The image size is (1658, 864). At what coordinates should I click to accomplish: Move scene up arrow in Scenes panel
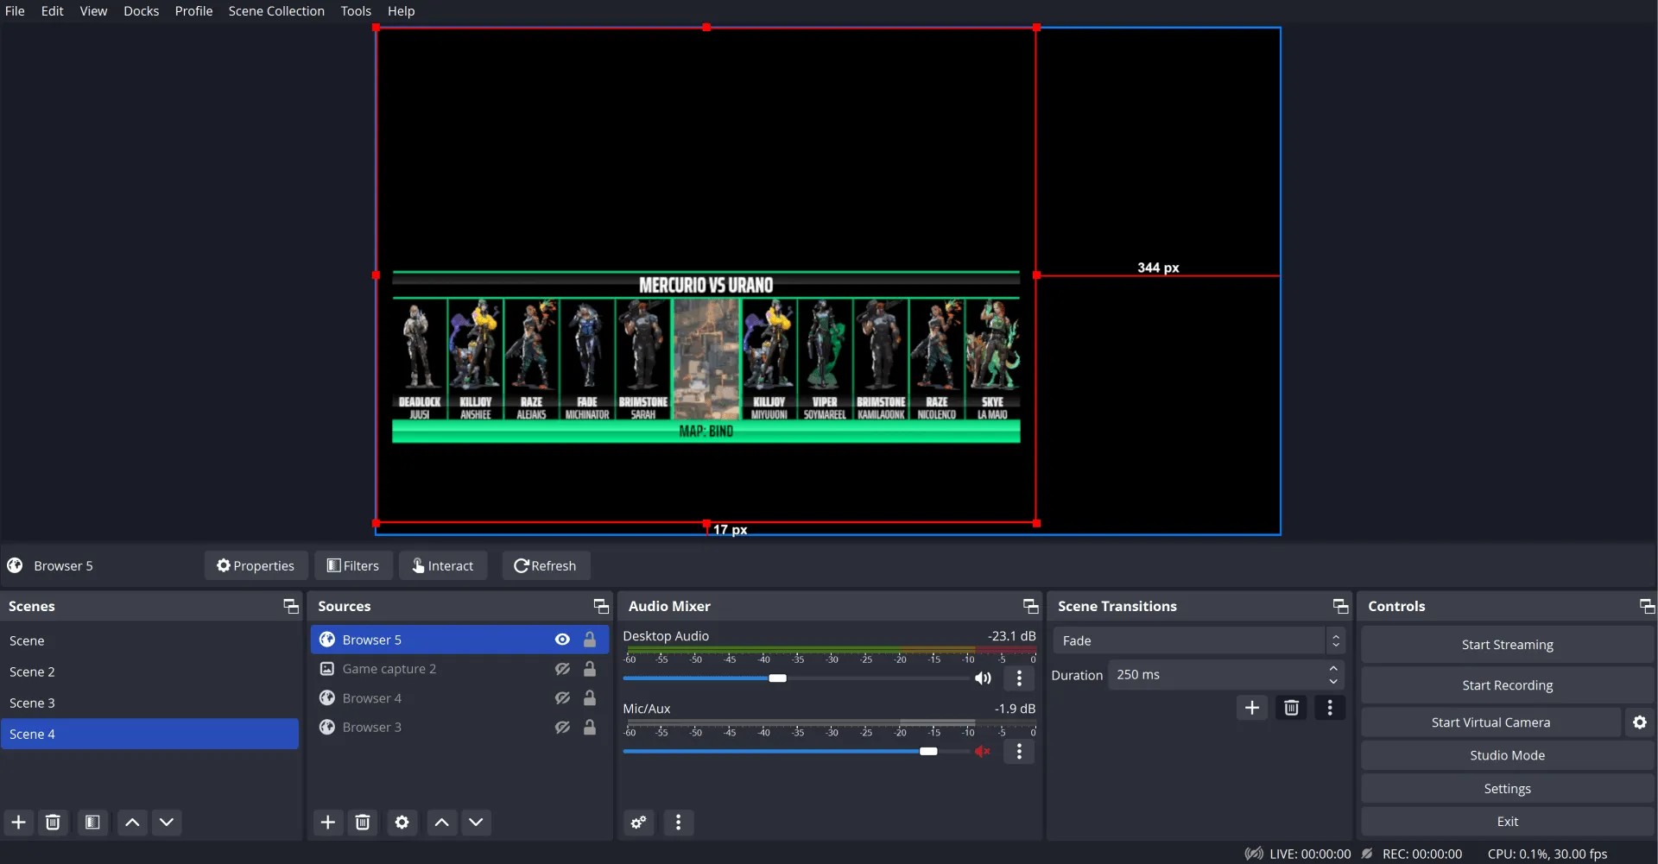[132, 823]
